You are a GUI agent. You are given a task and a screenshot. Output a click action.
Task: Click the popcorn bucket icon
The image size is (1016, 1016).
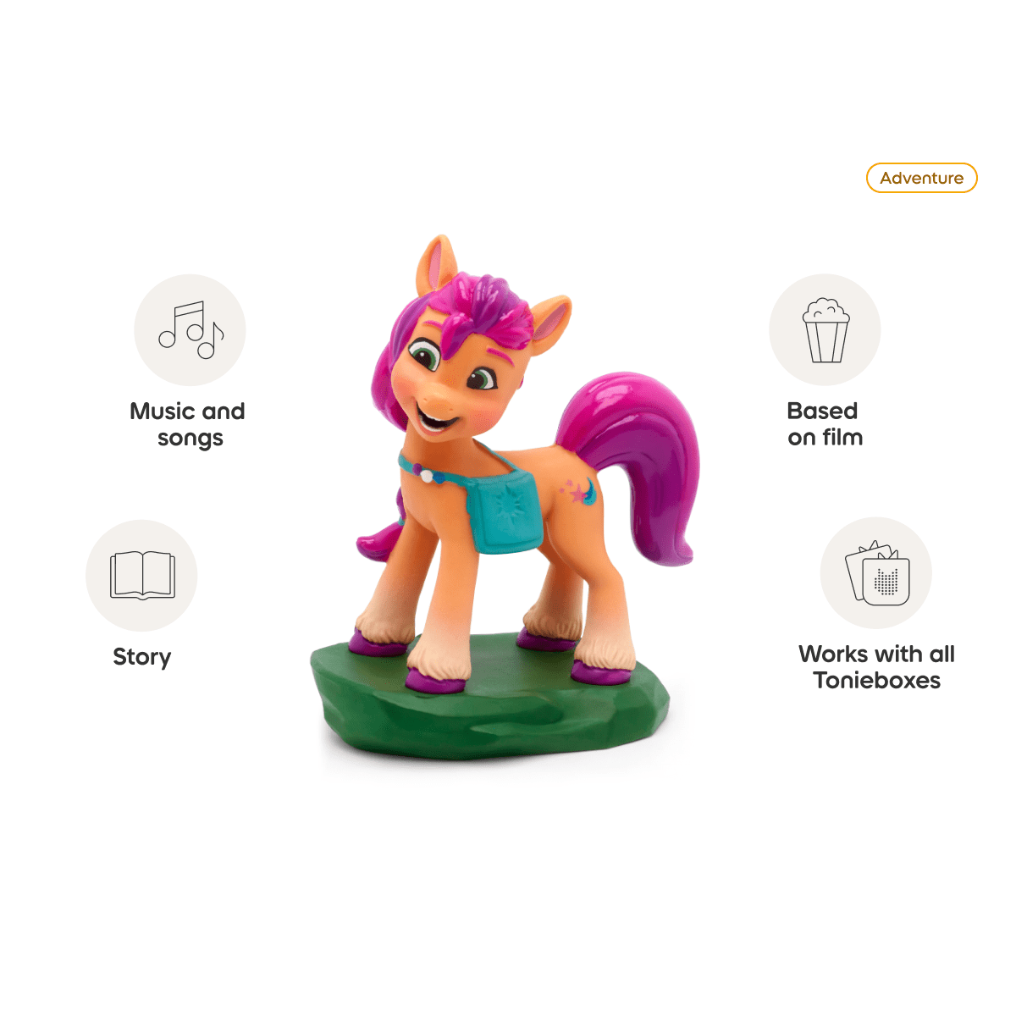pos(825,329)
